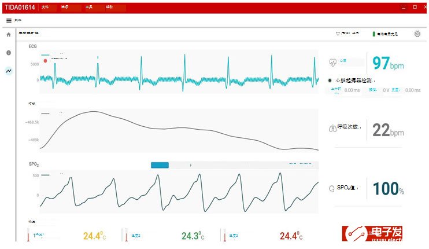
Task: Select the blue highlighted SPO2 tab
Action: (x=160, y=165)
